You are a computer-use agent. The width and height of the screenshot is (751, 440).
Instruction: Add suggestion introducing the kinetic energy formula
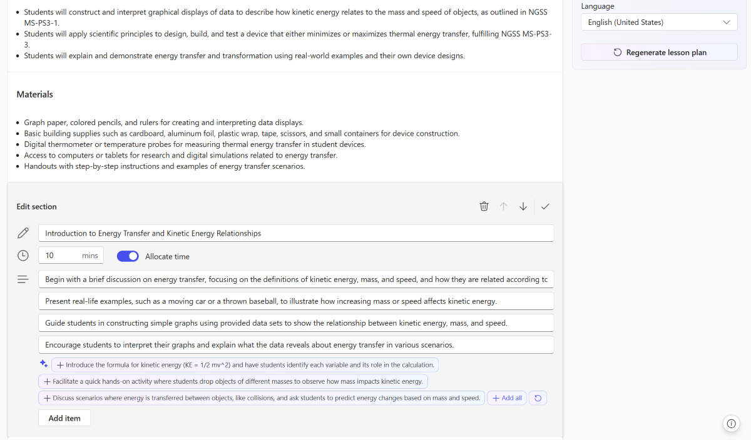(245, 364)
